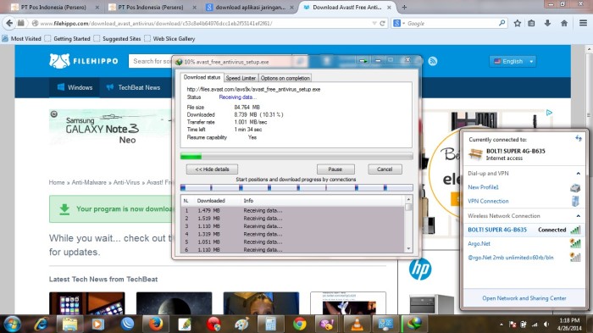Screen dimensions: 593x333
Task: Show hidden system tray icons arrow
Action: point(502,325)
